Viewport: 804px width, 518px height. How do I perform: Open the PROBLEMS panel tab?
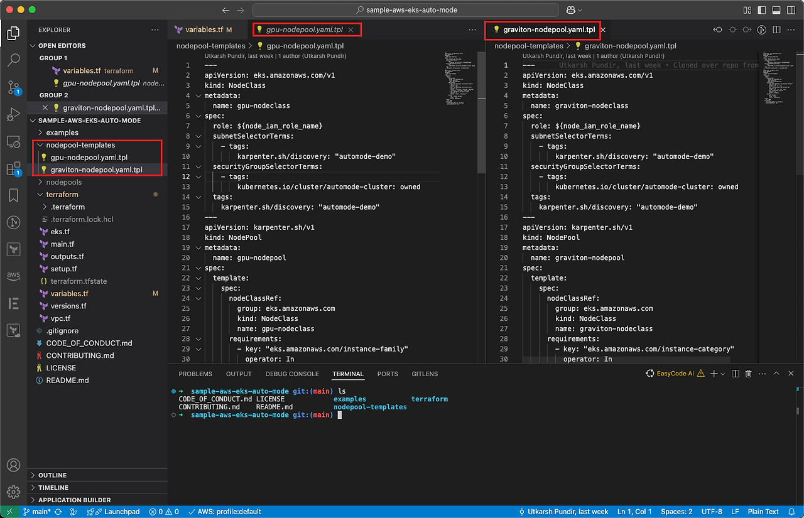[x=195, y=374]
